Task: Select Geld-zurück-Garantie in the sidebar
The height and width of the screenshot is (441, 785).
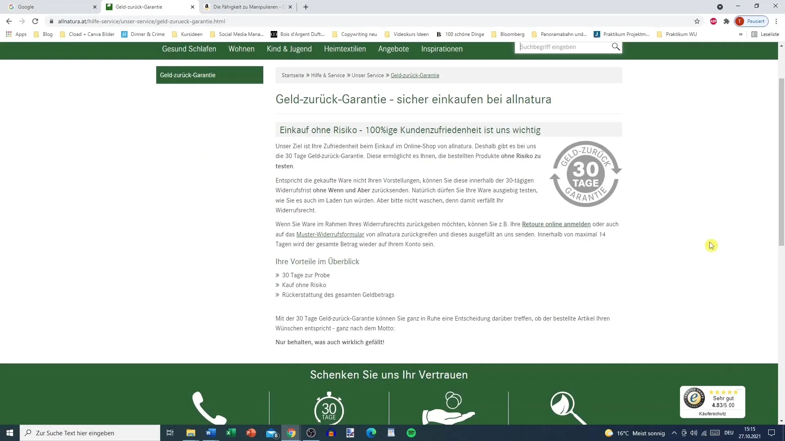Action: [209, 75]
